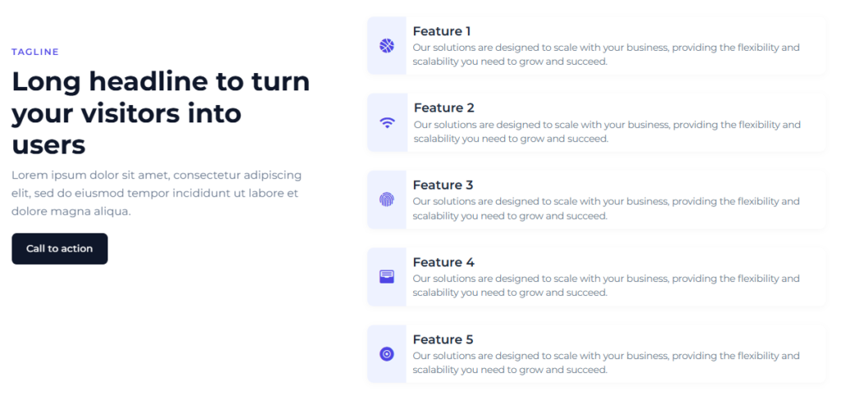Click the Feature 3 description text
This screenshot has width=841, height=396.
606,209
